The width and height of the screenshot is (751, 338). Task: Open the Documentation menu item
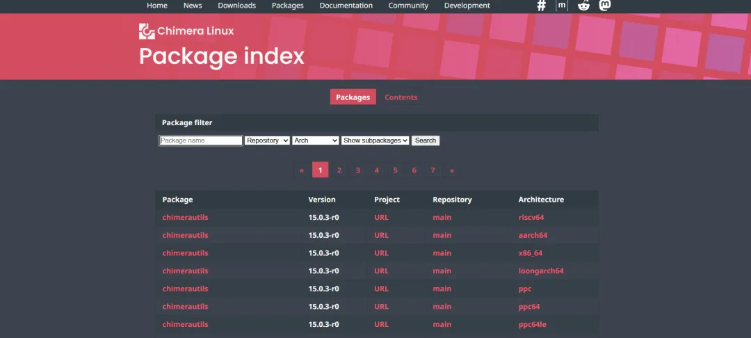[346, 6]
